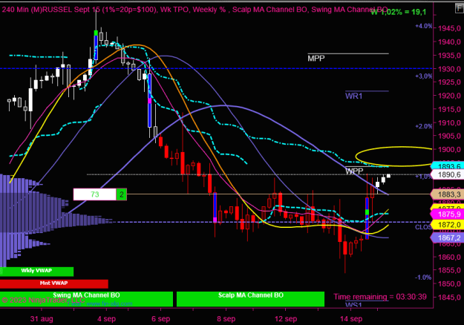Click the 8 sep date label
The height and width of the screenshot is (325, 464).
coord(226,319)
